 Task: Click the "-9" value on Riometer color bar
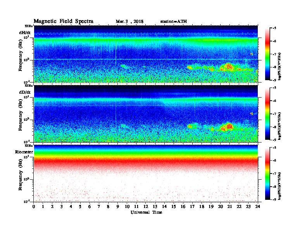tap(274, 199)
